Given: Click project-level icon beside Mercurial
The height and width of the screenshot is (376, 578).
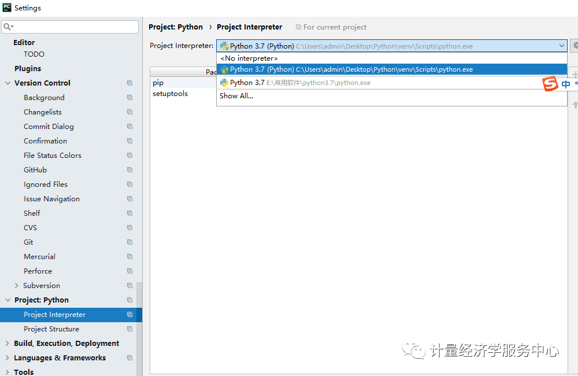Looking at the screenshot, I should click(x=129, y=256).
